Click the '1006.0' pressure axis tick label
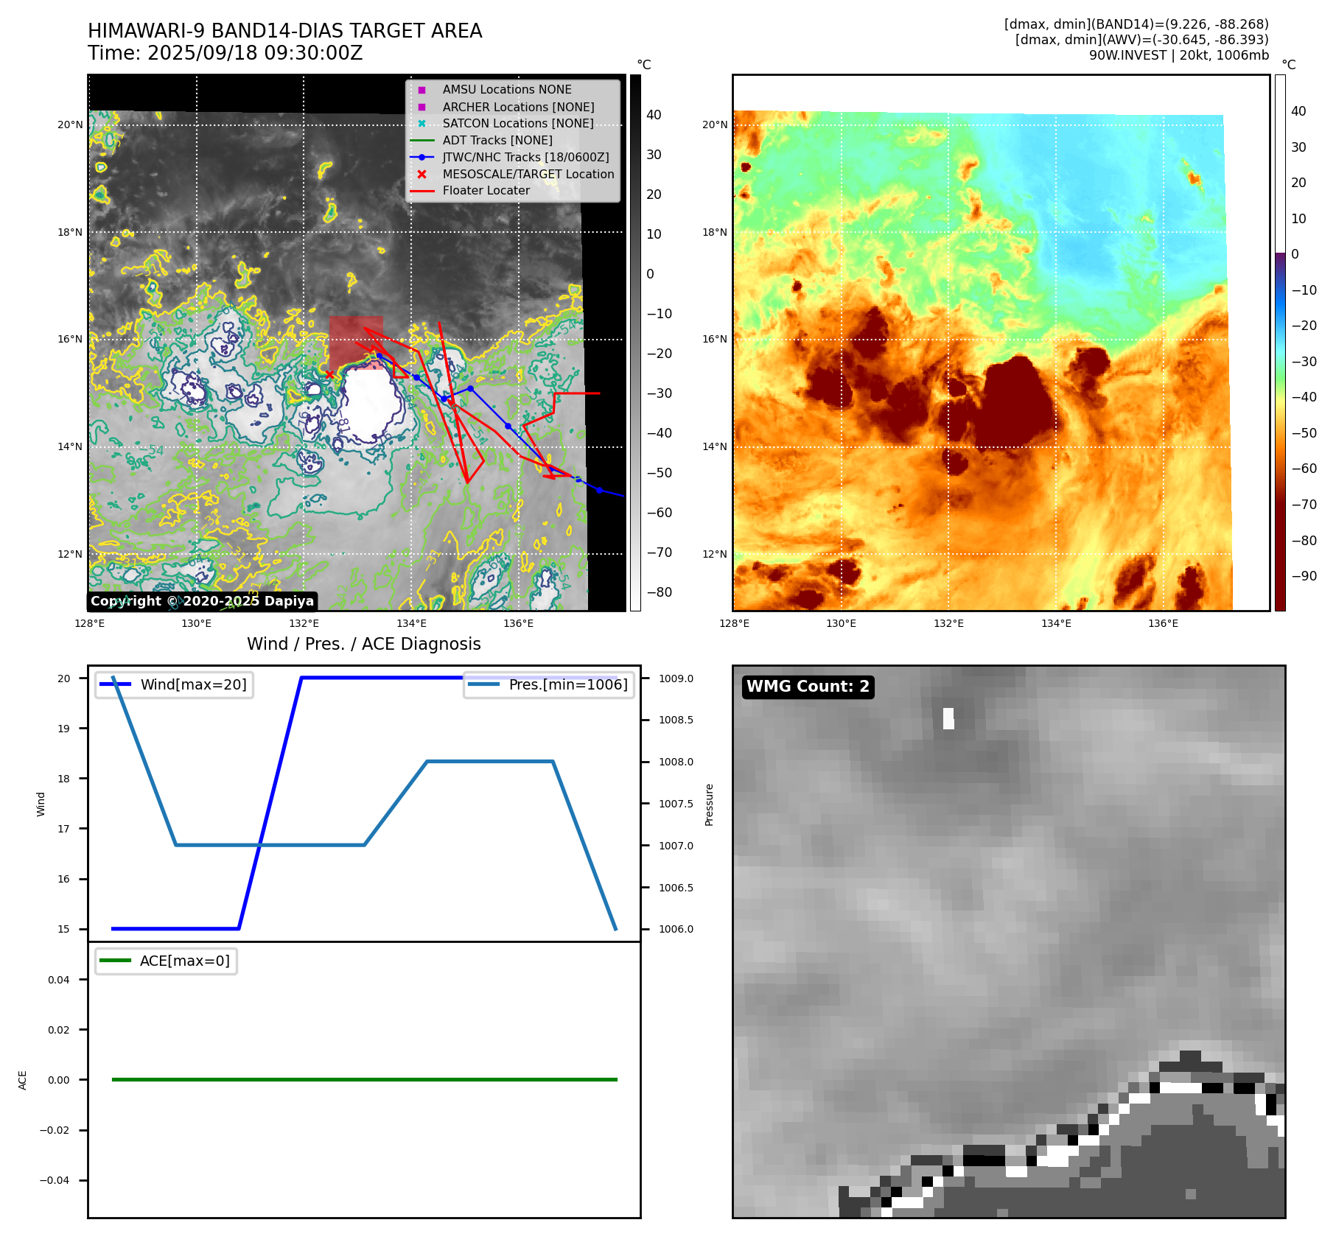The height and width of the screenshot is (1245, 1336). click(676, 929)
